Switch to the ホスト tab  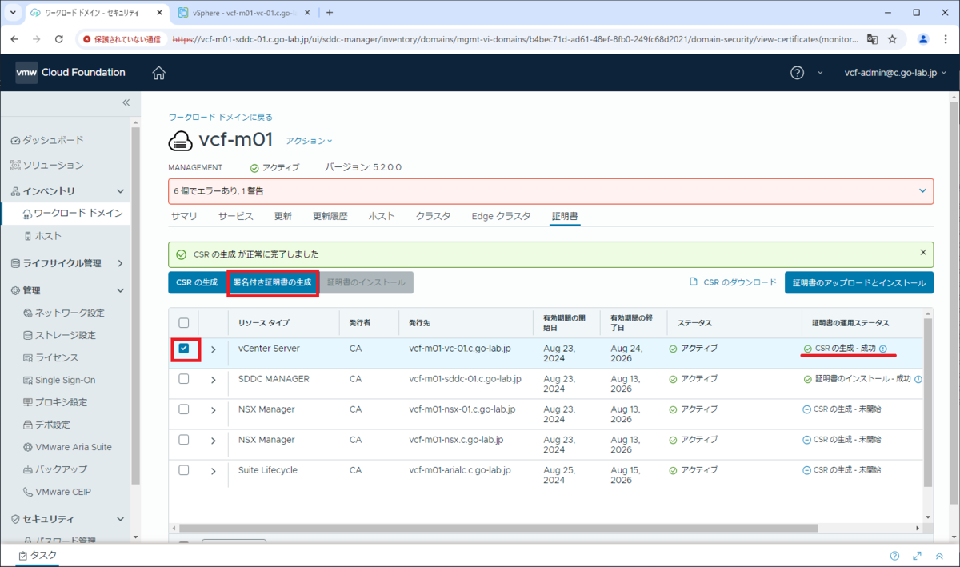pyautogui.click(x=382, y=216)
